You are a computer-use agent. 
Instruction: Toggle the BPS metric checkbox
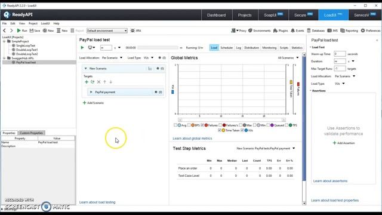click(x=189, y=125)
